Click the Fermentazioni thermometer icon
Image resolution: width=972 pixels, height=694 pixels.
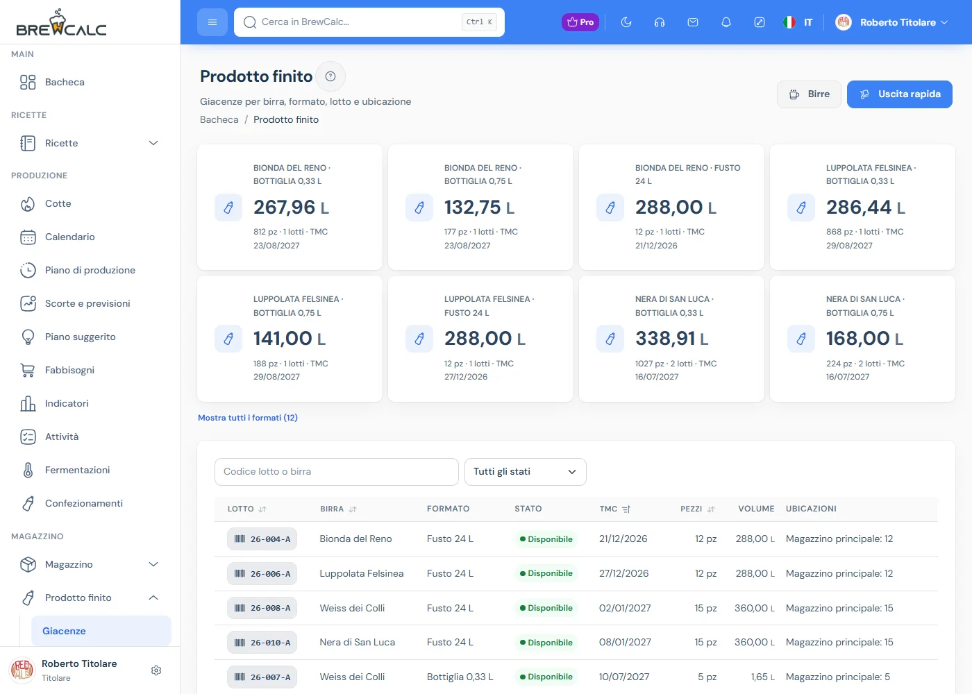point(28,470)
